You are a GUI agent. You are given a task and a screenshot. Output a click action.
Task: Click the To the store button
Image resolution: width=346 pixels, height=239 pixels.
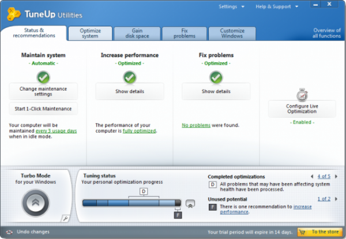320,232
